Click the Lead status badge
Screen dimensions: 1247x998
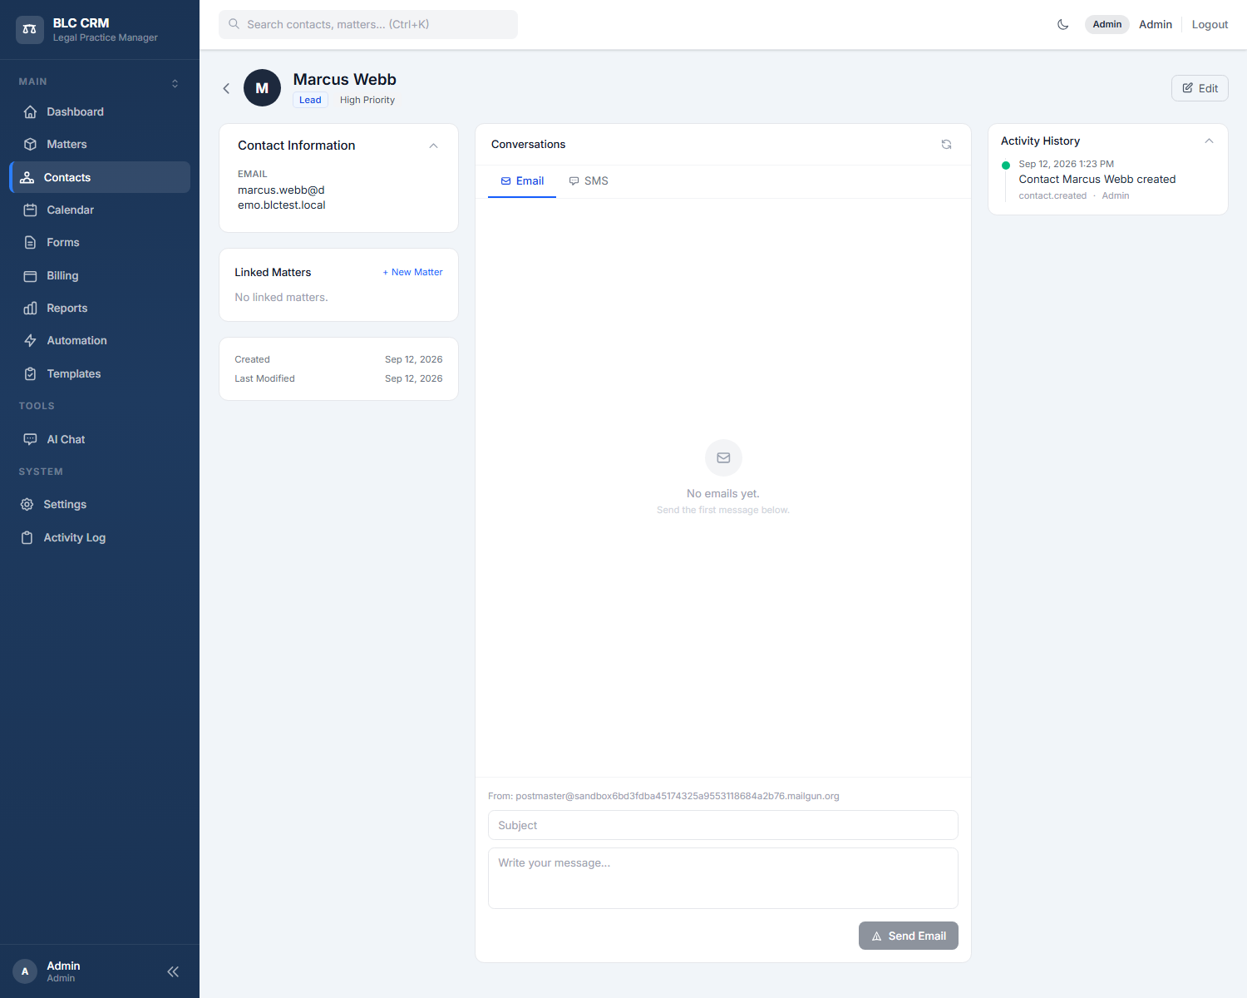310,100
